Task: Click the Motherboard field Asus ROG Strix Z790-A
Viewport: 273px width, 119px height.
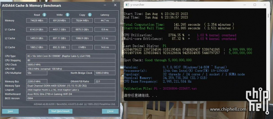Action: pos(71,94)
